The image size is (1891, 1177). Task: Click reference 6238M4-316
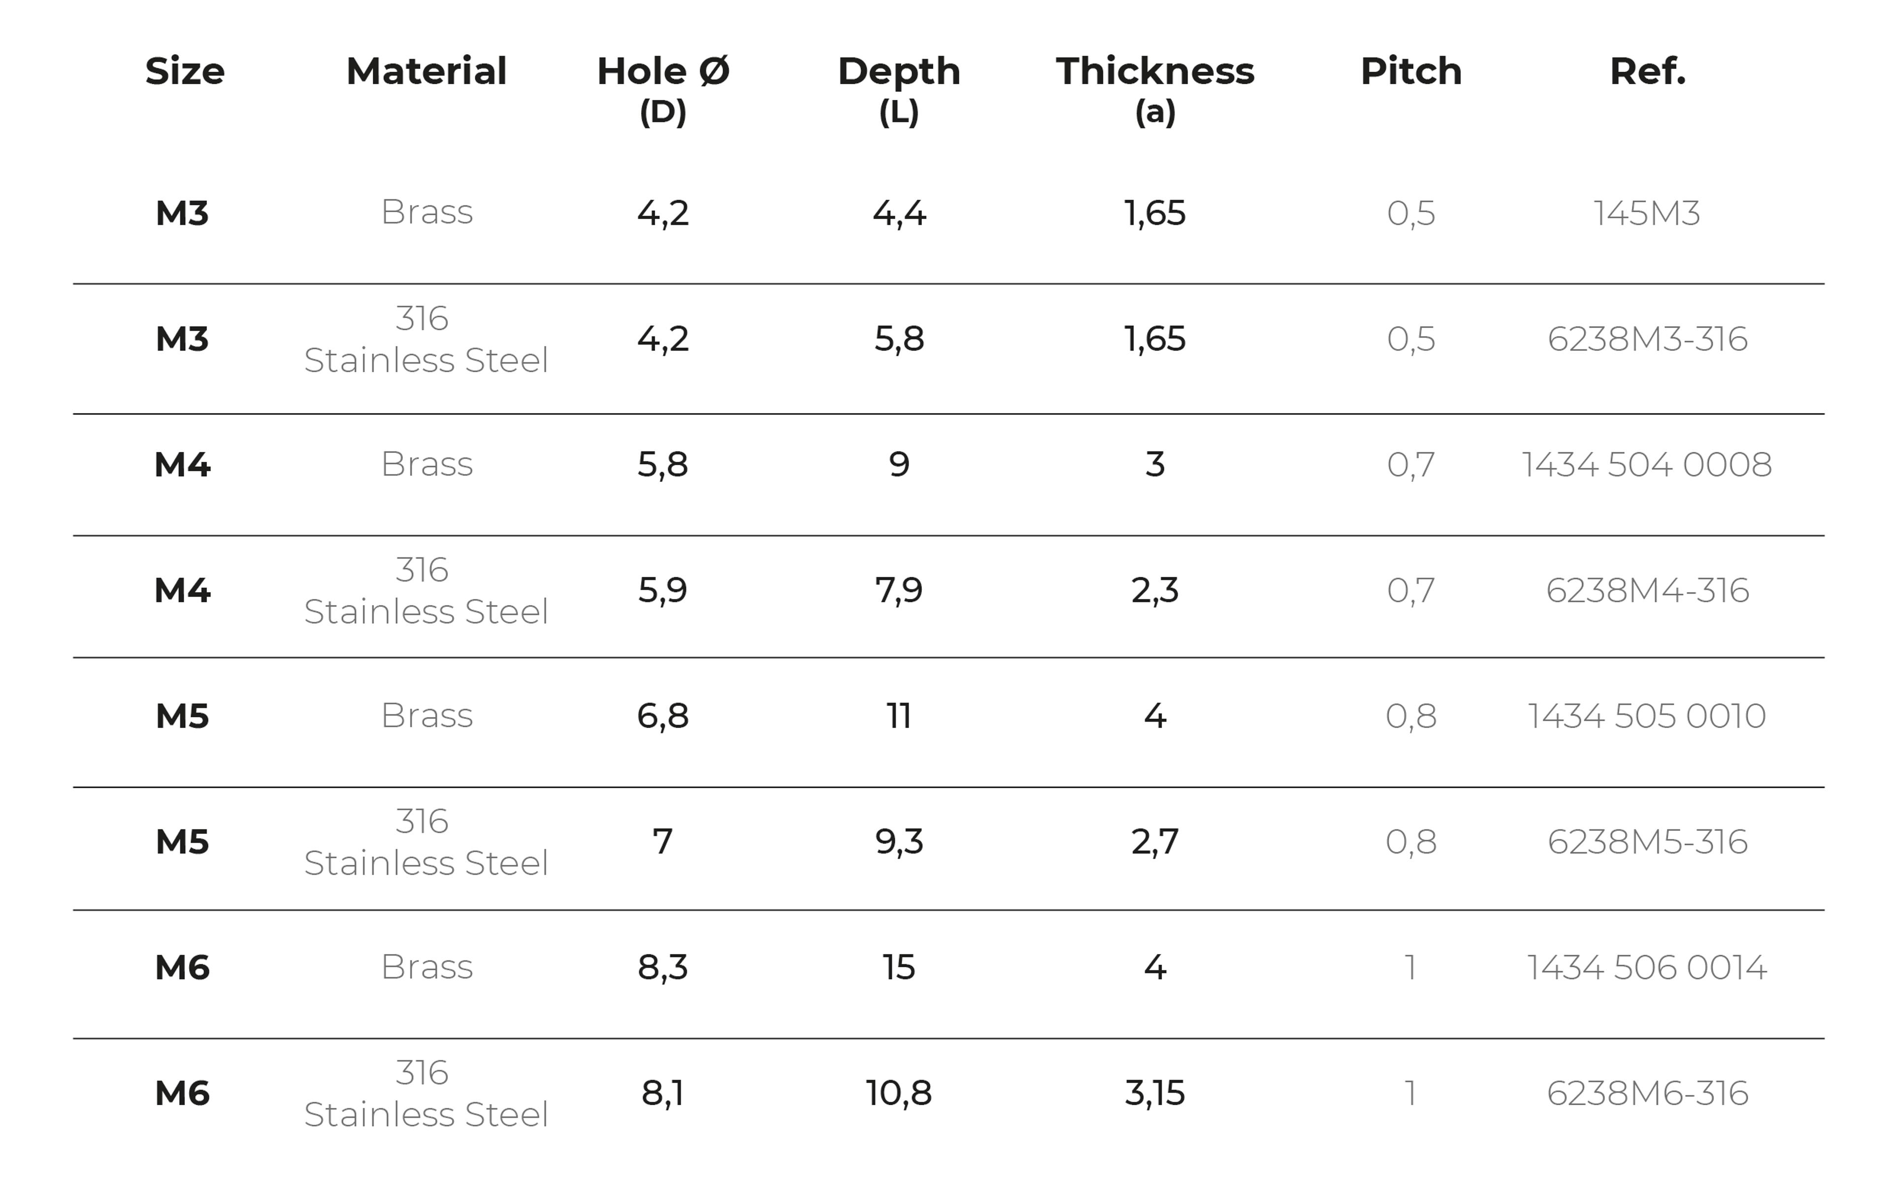click(1647, 591)
